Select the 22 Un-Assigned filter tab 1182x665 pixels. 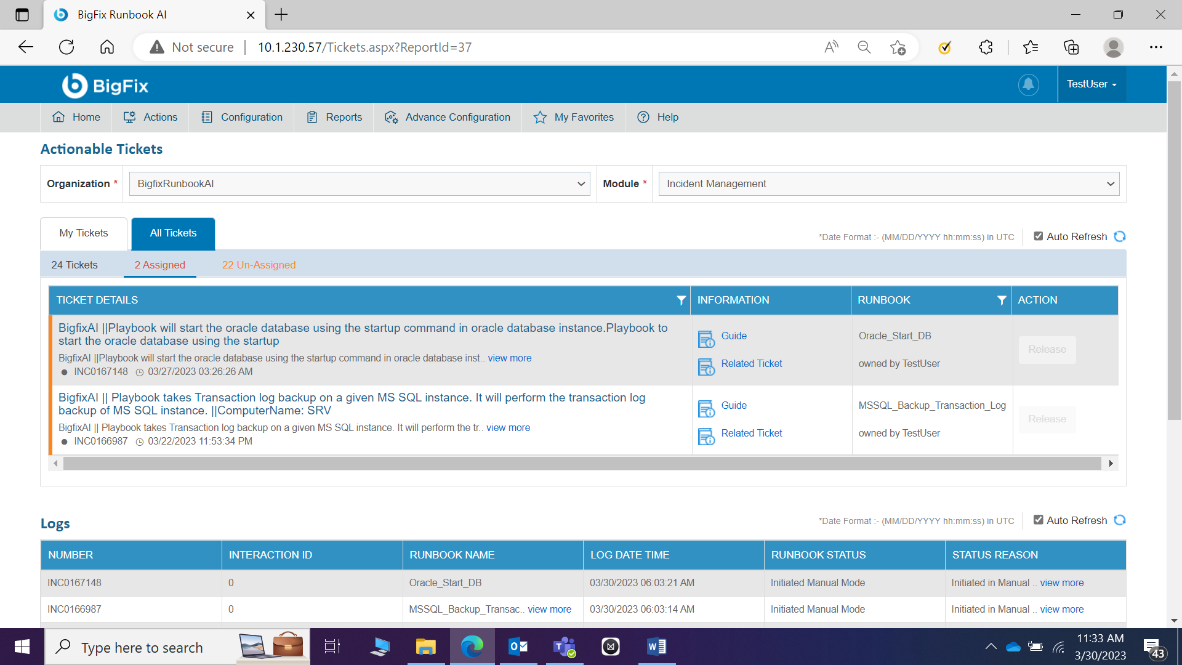(259, 265)
